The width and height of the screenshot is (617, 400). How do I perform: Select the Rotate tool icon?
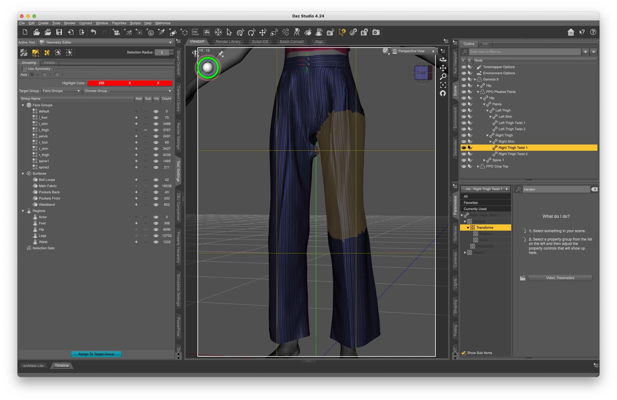point(252,32)
